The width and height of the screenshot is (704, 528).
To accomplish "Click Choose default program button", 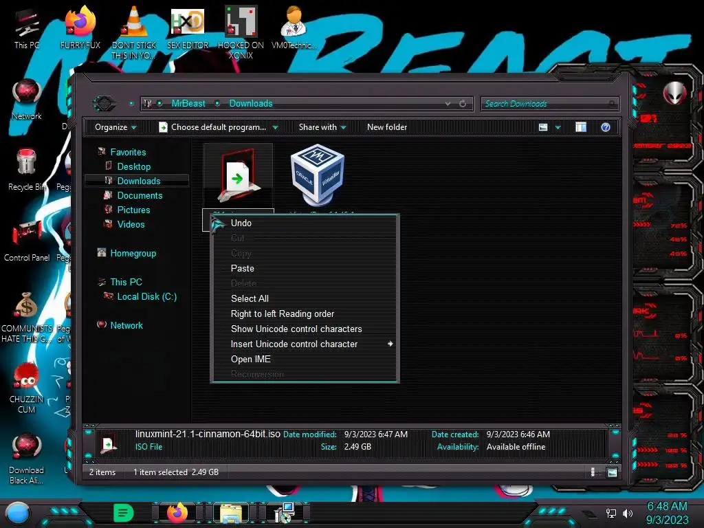I will (213, 127).
